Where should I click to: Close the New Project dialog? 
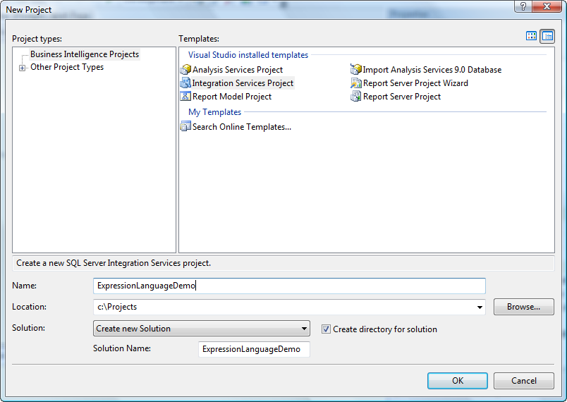547,6
